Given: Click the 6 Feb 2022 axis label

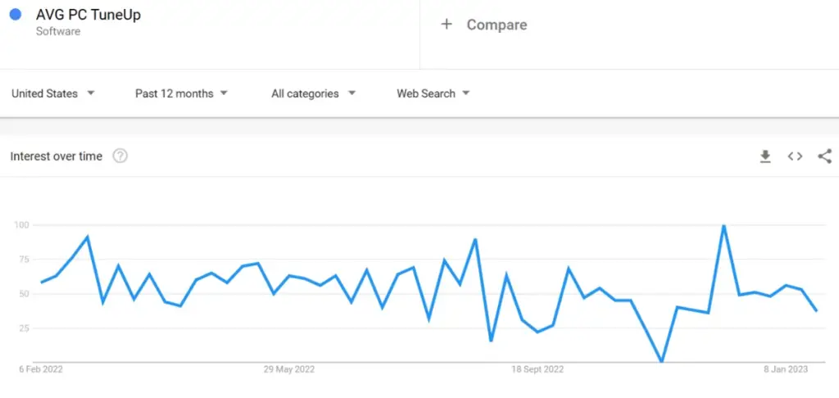Looking at the screenshot, I should 41,369.
